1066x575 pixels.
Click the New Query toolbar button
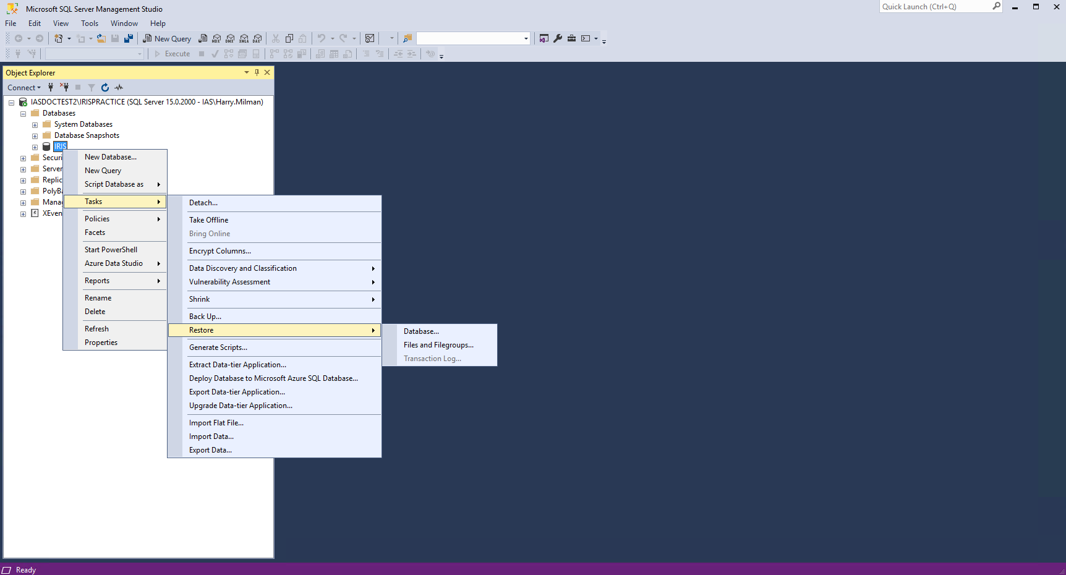(167, 38)
